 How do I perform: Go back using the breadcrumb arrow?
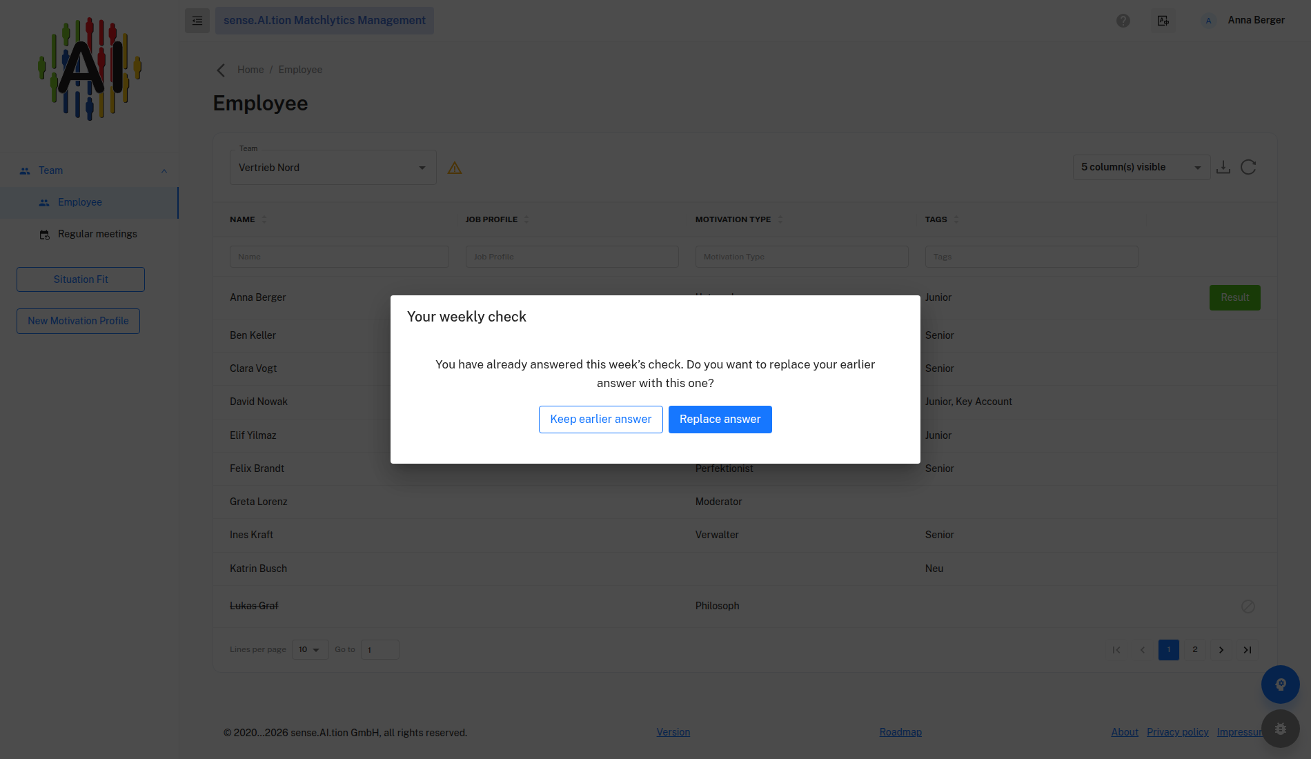[x=221, y=70]
